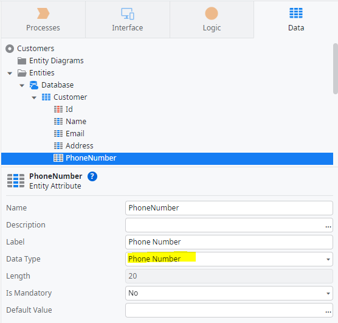
Task: Click the Logic orange circle icon
Action: pos(212,13)
